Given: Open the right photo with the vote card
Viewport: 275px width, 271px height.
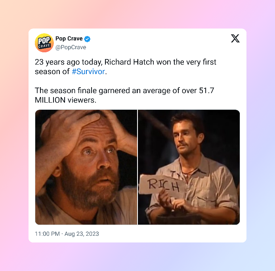Looking at the screenshot, I should point(189,167).
